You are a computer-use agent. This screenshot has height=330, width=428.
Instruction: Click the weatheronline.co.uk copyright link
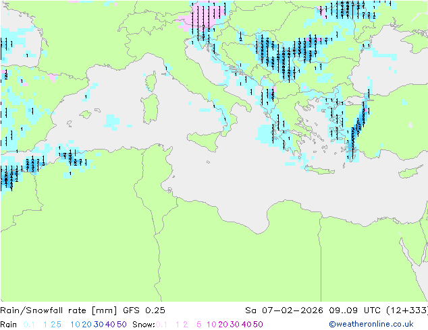click(371, 324)
